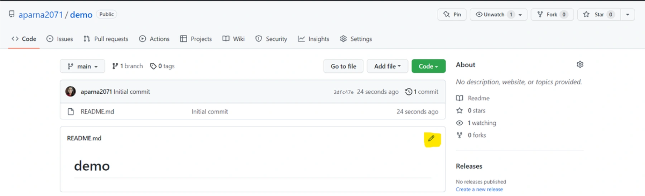Open About settings gear icon
This screenshot has height=196, width=645.
click(x=580, y=65)
